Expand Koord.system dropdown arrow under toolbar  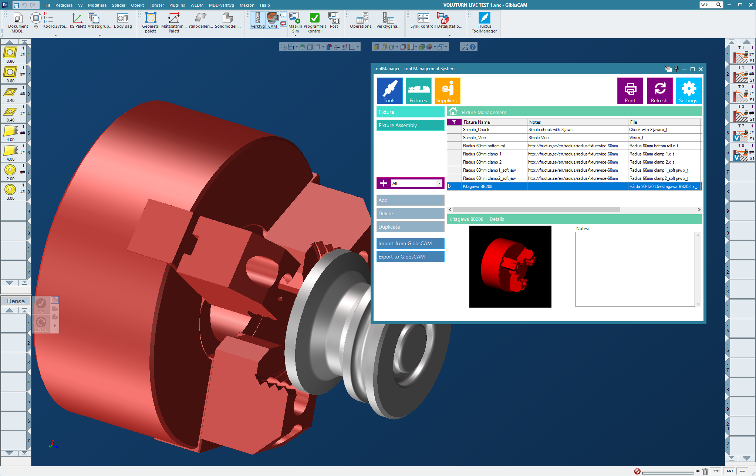tap(56, 35)
